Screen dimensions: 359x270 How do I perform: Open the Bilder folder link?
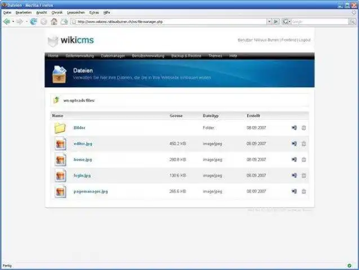pos(79,128)
